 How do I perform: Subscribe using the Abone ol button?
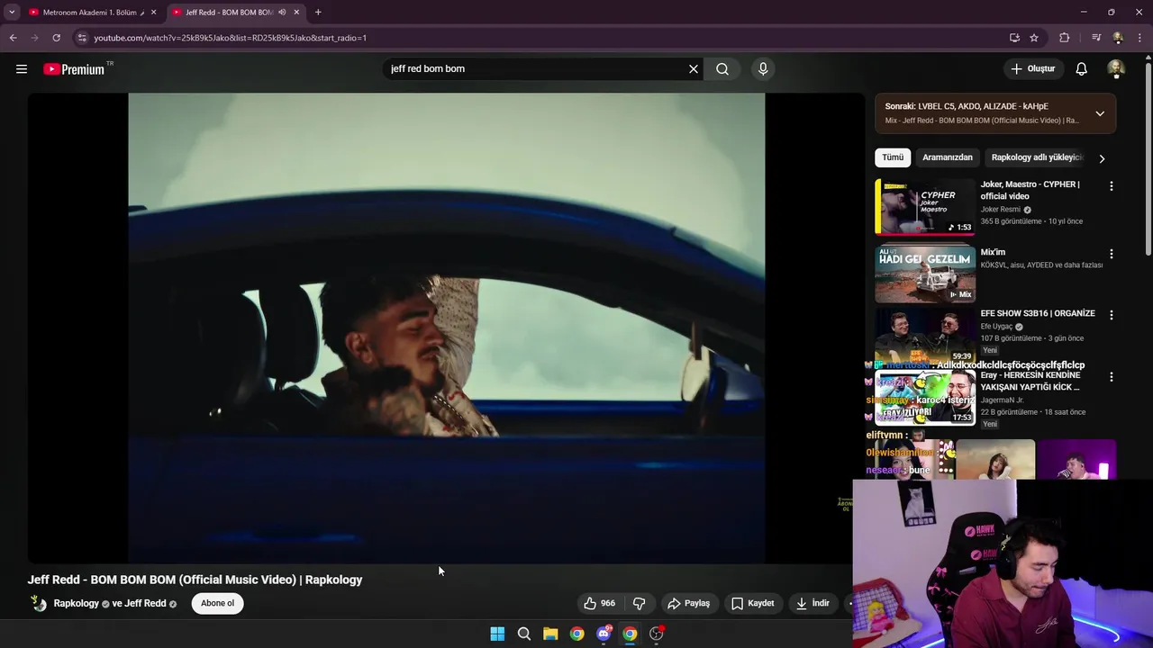(217, 603)
